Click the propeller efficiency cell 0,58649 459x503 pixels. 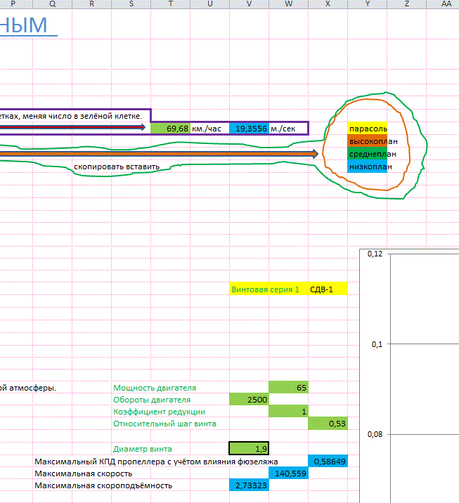(328, 461)
